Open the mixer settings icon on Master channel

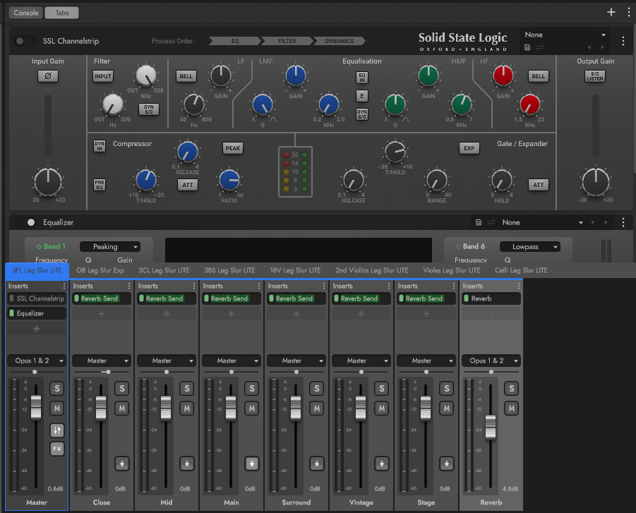pos(56,430)
